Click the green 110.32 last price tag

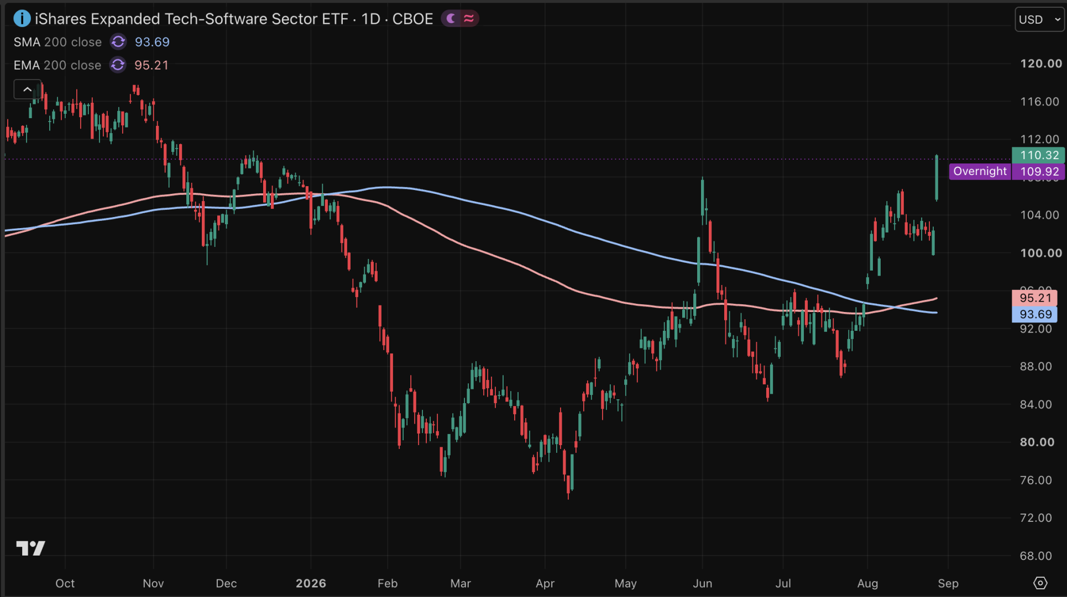pyautogui.click(x=1038, y=155)
